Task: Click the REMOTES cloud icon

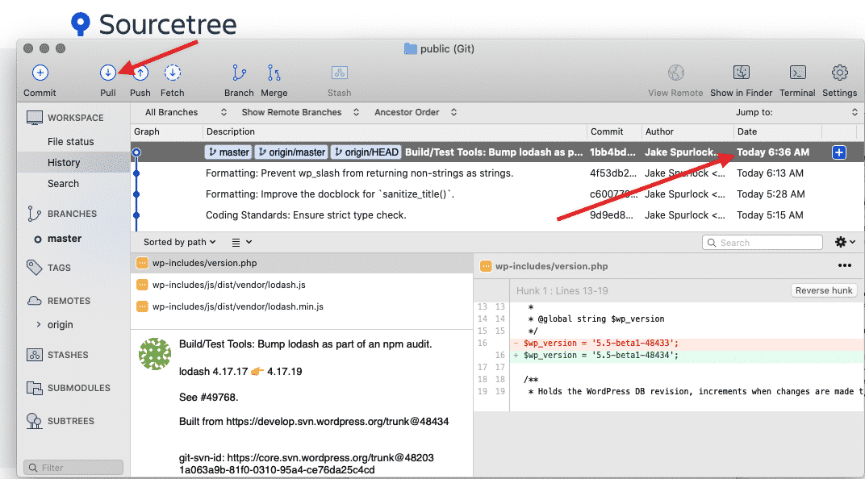Action: pos(34,301)
